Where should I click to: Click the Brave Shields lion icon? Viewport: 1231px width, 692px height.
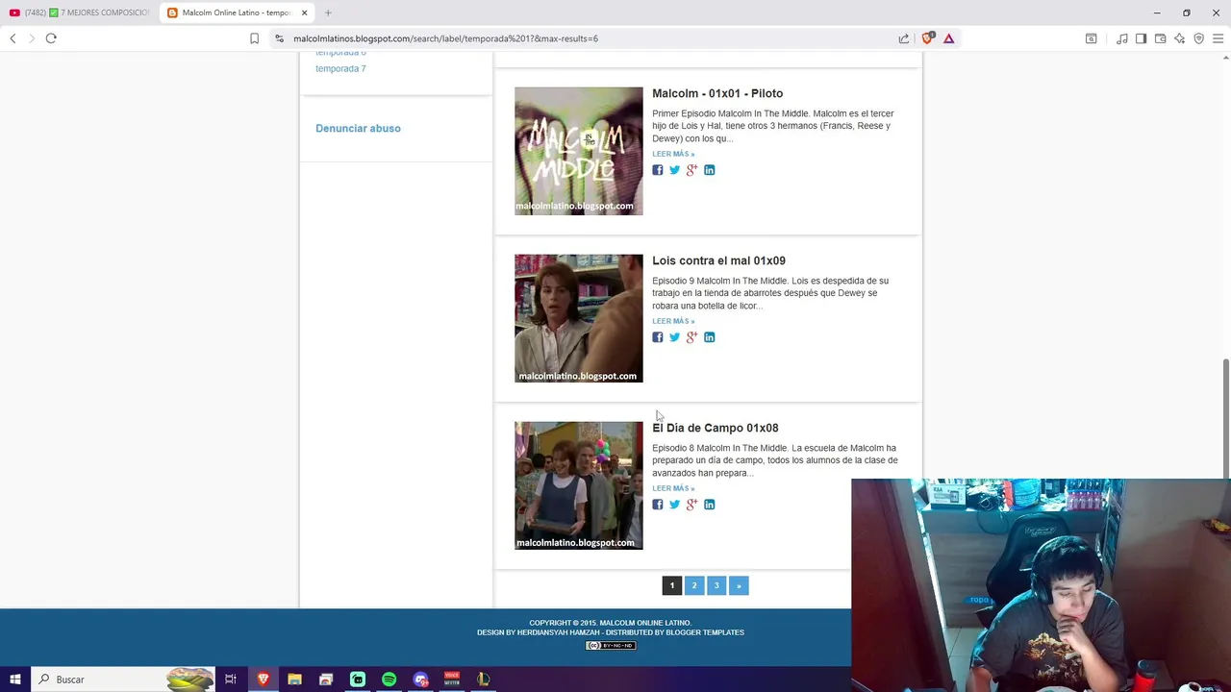click(x=927, y=38)
